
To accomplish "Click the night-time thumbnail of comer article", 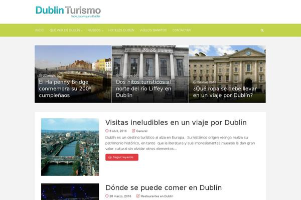I will click(x=70, y=191).
